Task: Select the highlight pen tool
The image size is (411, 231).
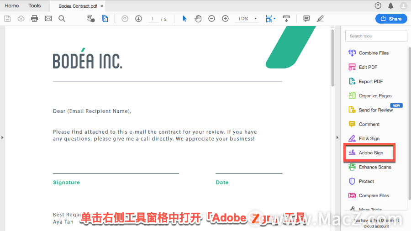Action: (320, 19)
